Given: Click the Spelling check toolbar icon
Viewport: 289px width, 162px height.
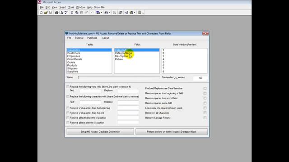Looking at the screenshot, I should coord(66,13).
